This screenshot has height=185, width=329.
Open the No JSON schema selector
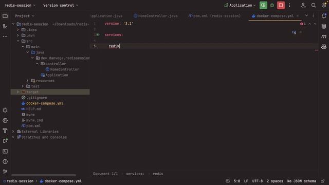point(302,181)
